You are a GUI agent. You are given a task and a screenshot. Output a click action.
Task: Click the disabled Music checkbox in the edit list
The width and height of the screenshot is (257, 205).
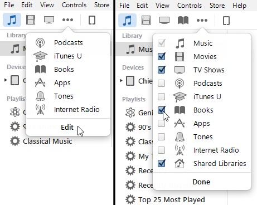pyautogui.click(x=161, y=43)
